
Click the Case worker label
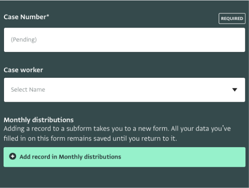pyautogui.click(x=23, y=70)
